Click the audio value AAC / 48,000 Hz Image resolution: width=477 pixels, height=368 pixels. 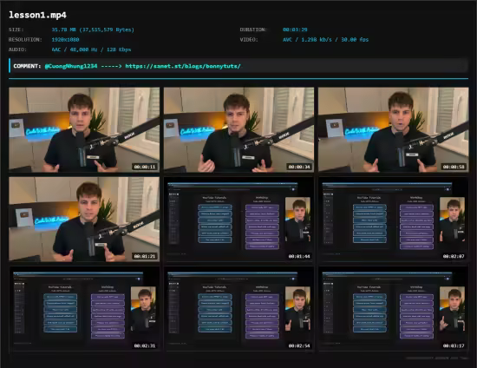click(x=91, y=49)
